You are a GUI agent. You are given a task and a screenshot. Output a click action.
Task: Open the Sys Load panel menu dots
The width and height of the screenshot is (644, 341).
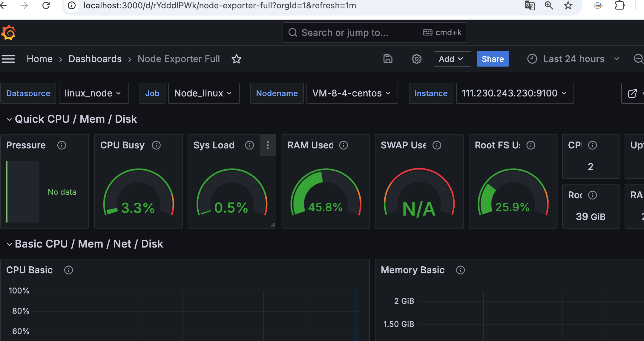click(268, 145)
